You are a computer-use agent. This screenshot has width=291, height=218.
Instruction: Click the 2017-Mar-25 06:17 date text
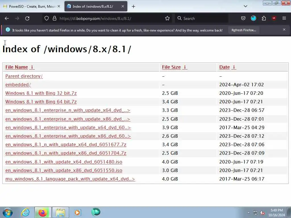(x=242, y=179)
